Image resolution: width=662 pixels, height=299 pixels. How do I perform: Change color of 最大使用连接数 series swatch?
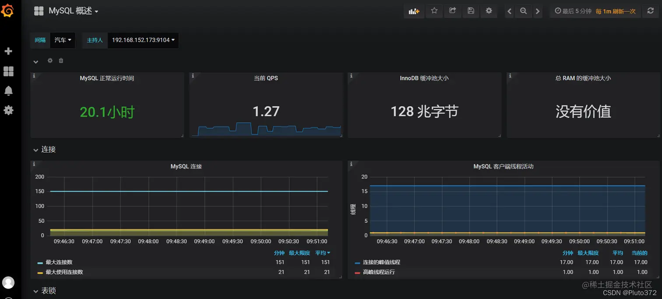(40, 272)
